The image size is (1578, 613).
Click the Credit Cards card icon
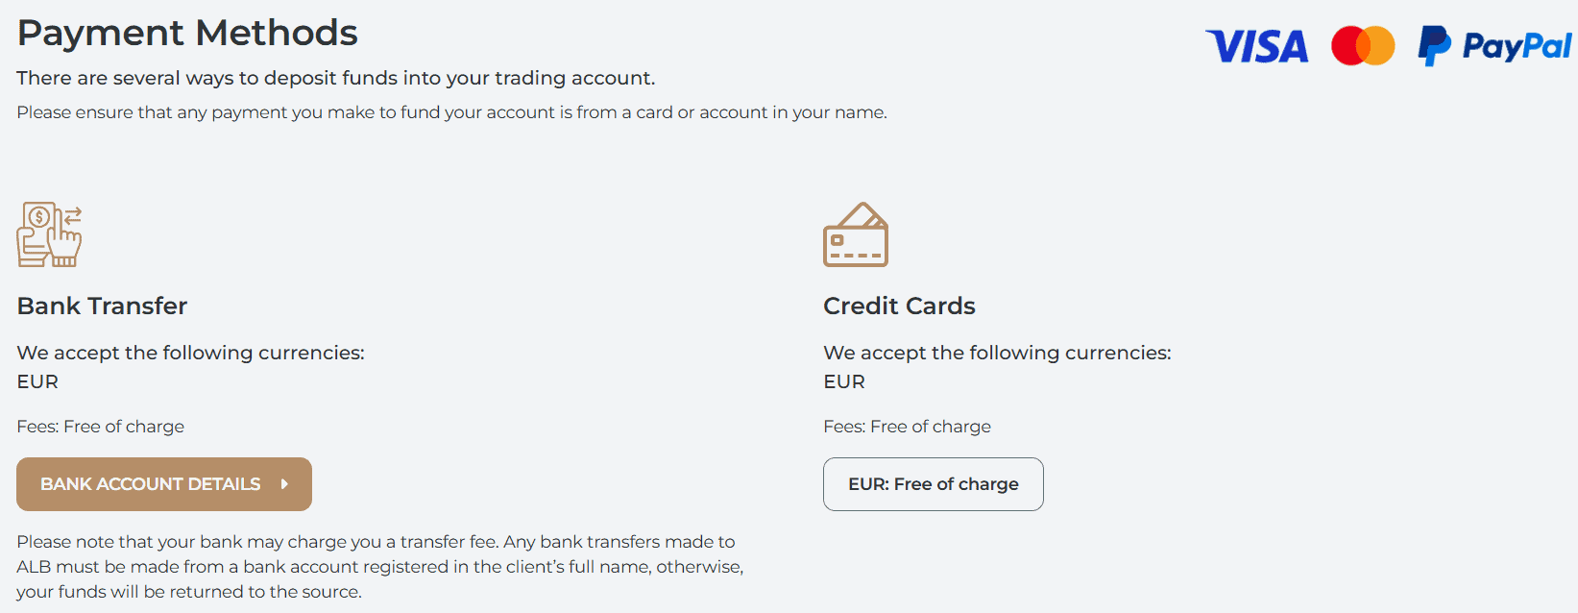click(855, 233)
